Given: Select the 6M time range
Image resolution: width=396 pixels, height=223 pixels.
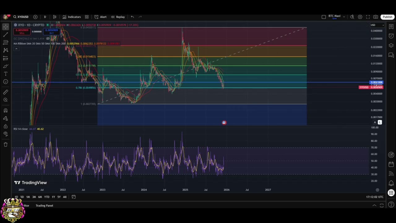Looking at the screenshot, I should point(40,197).
